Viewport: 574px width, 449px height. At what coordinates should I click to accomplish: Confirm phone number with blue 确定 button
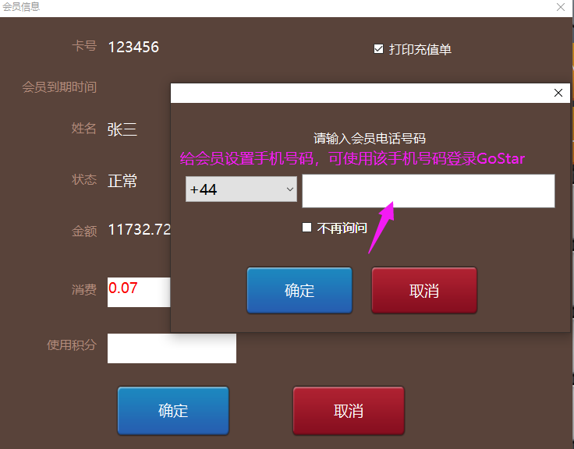299,291
